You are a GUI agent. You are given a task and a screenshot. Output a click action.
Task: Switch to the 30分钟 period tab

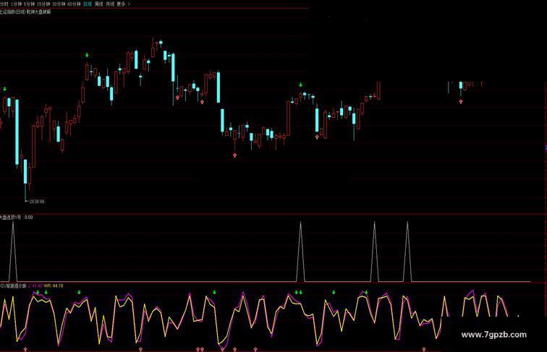pyautogui.click(x=59, y=4)
